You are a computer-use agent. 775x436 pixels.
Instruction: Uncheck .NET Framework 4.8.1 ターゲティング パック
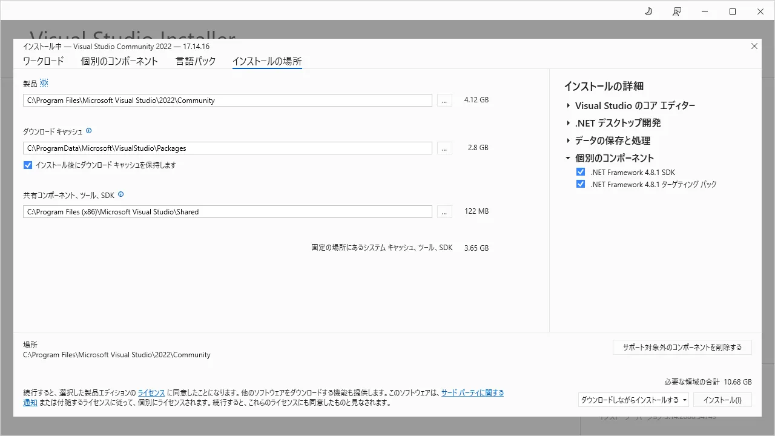point(581,185)
